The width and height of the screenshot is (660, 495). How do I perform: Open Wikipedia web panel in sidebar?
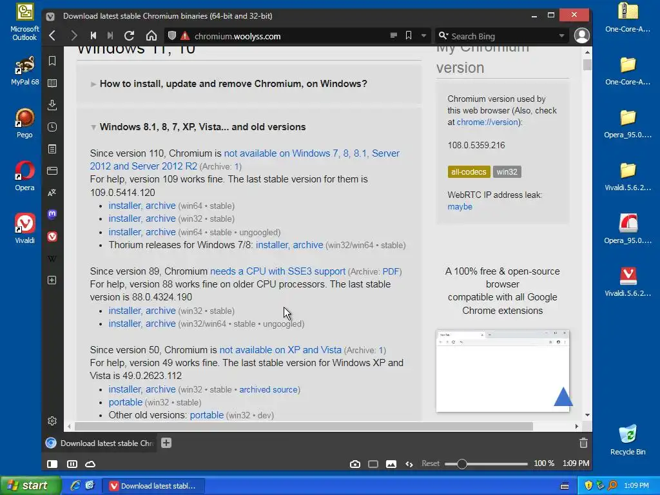tap(52, 258)
